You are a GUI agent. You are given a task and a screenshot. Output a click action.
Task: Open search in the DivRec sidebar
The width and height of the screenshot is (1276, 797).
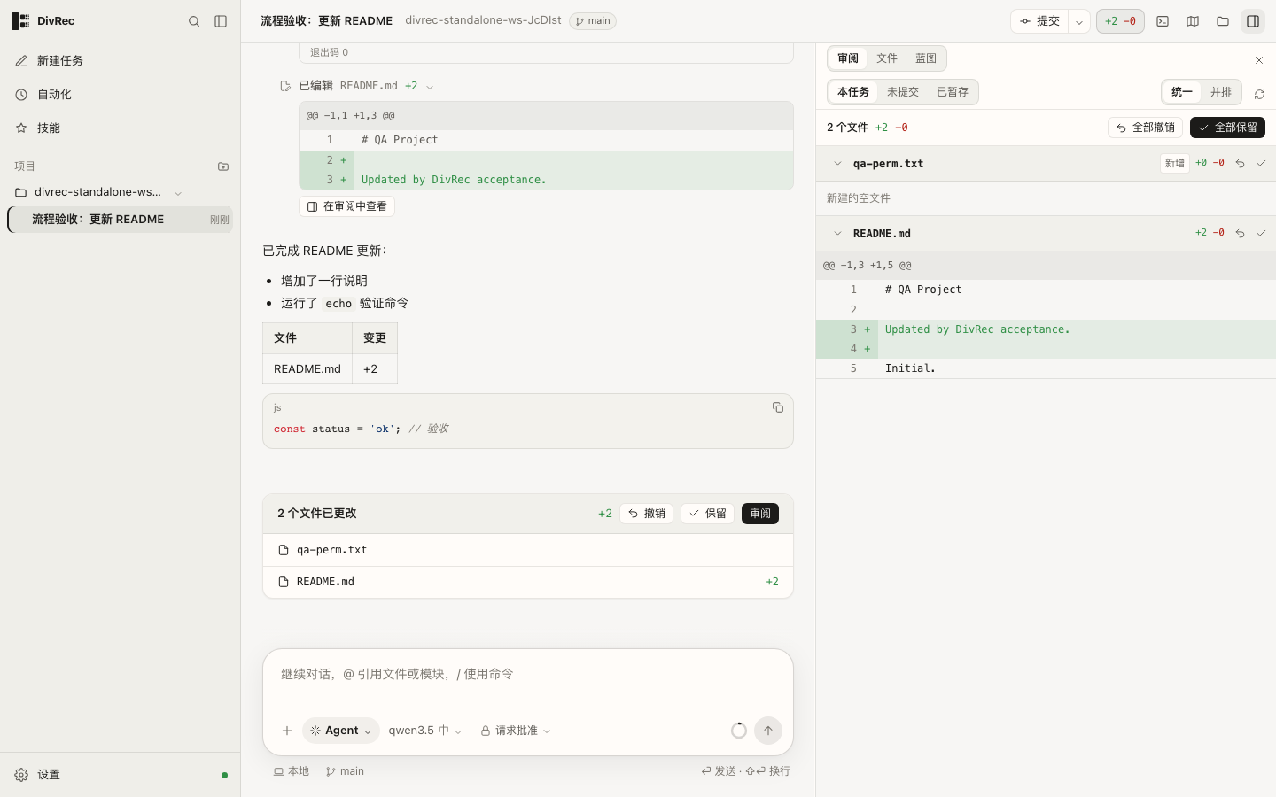click(x=194, y=21)
